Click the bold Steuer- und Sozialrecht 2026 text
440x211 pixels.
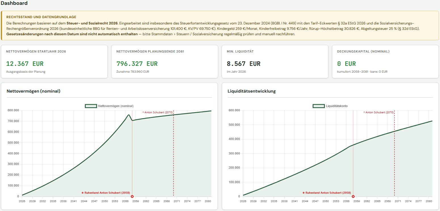click(x=92, y=23)
